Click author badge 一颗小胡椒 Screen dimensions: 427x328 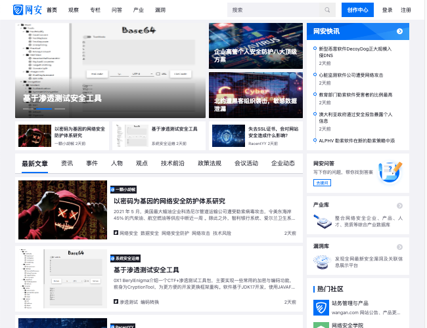[x=124, y=190]
